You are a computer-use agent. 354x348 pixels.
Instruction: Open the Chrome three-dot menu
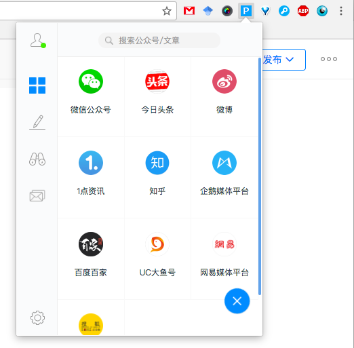tap(341, 11)
